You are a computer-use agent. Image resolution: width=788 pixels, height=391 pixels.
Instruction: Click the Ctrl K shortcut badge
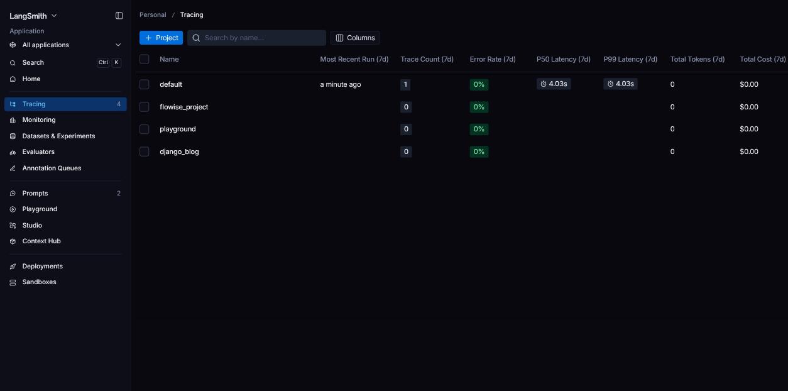click(109, 62)
